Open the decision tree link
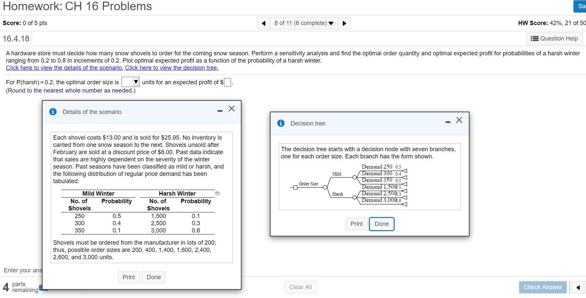 point(171,68)
